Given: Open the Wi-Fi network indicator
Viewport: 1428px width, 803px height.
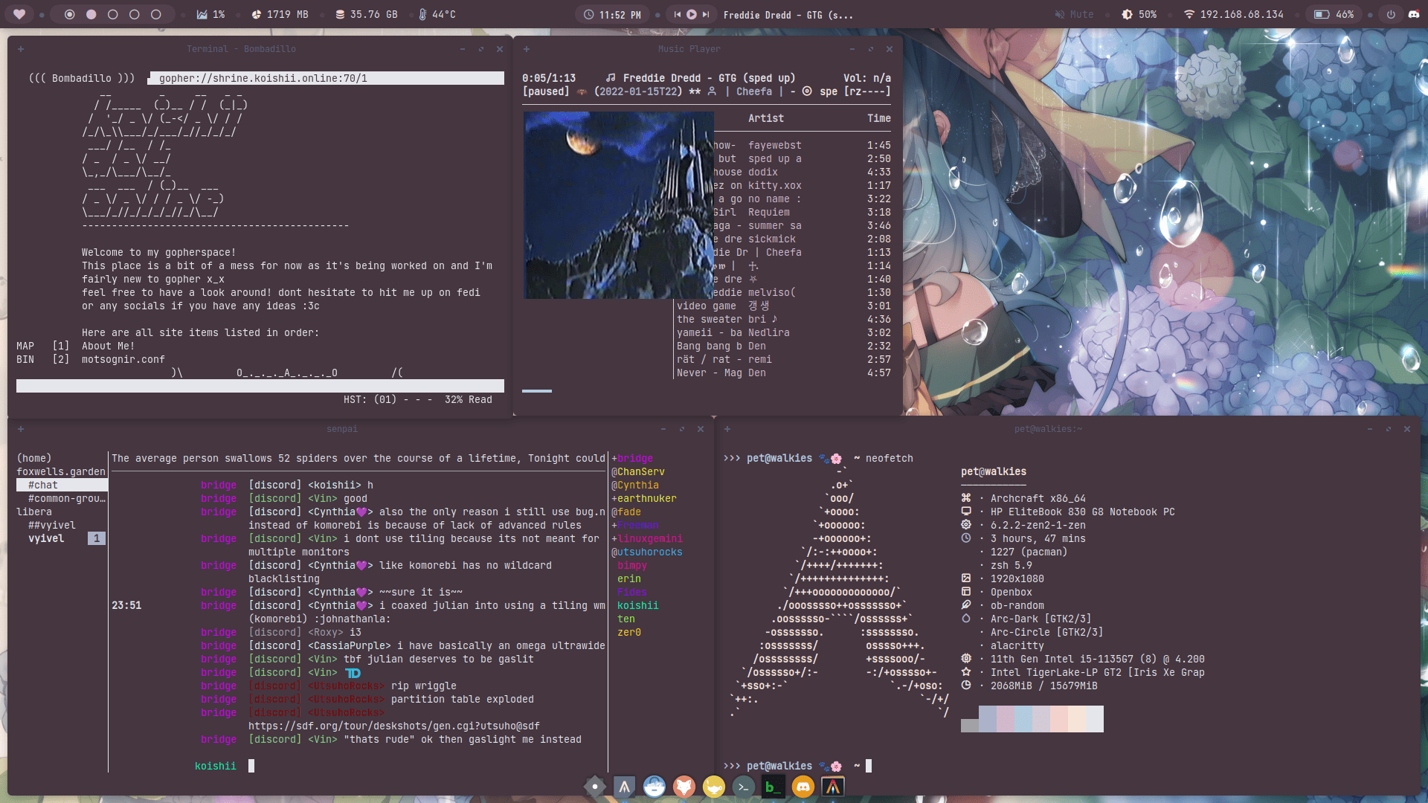Looking at the screenshot, I should click(1189, 14).
